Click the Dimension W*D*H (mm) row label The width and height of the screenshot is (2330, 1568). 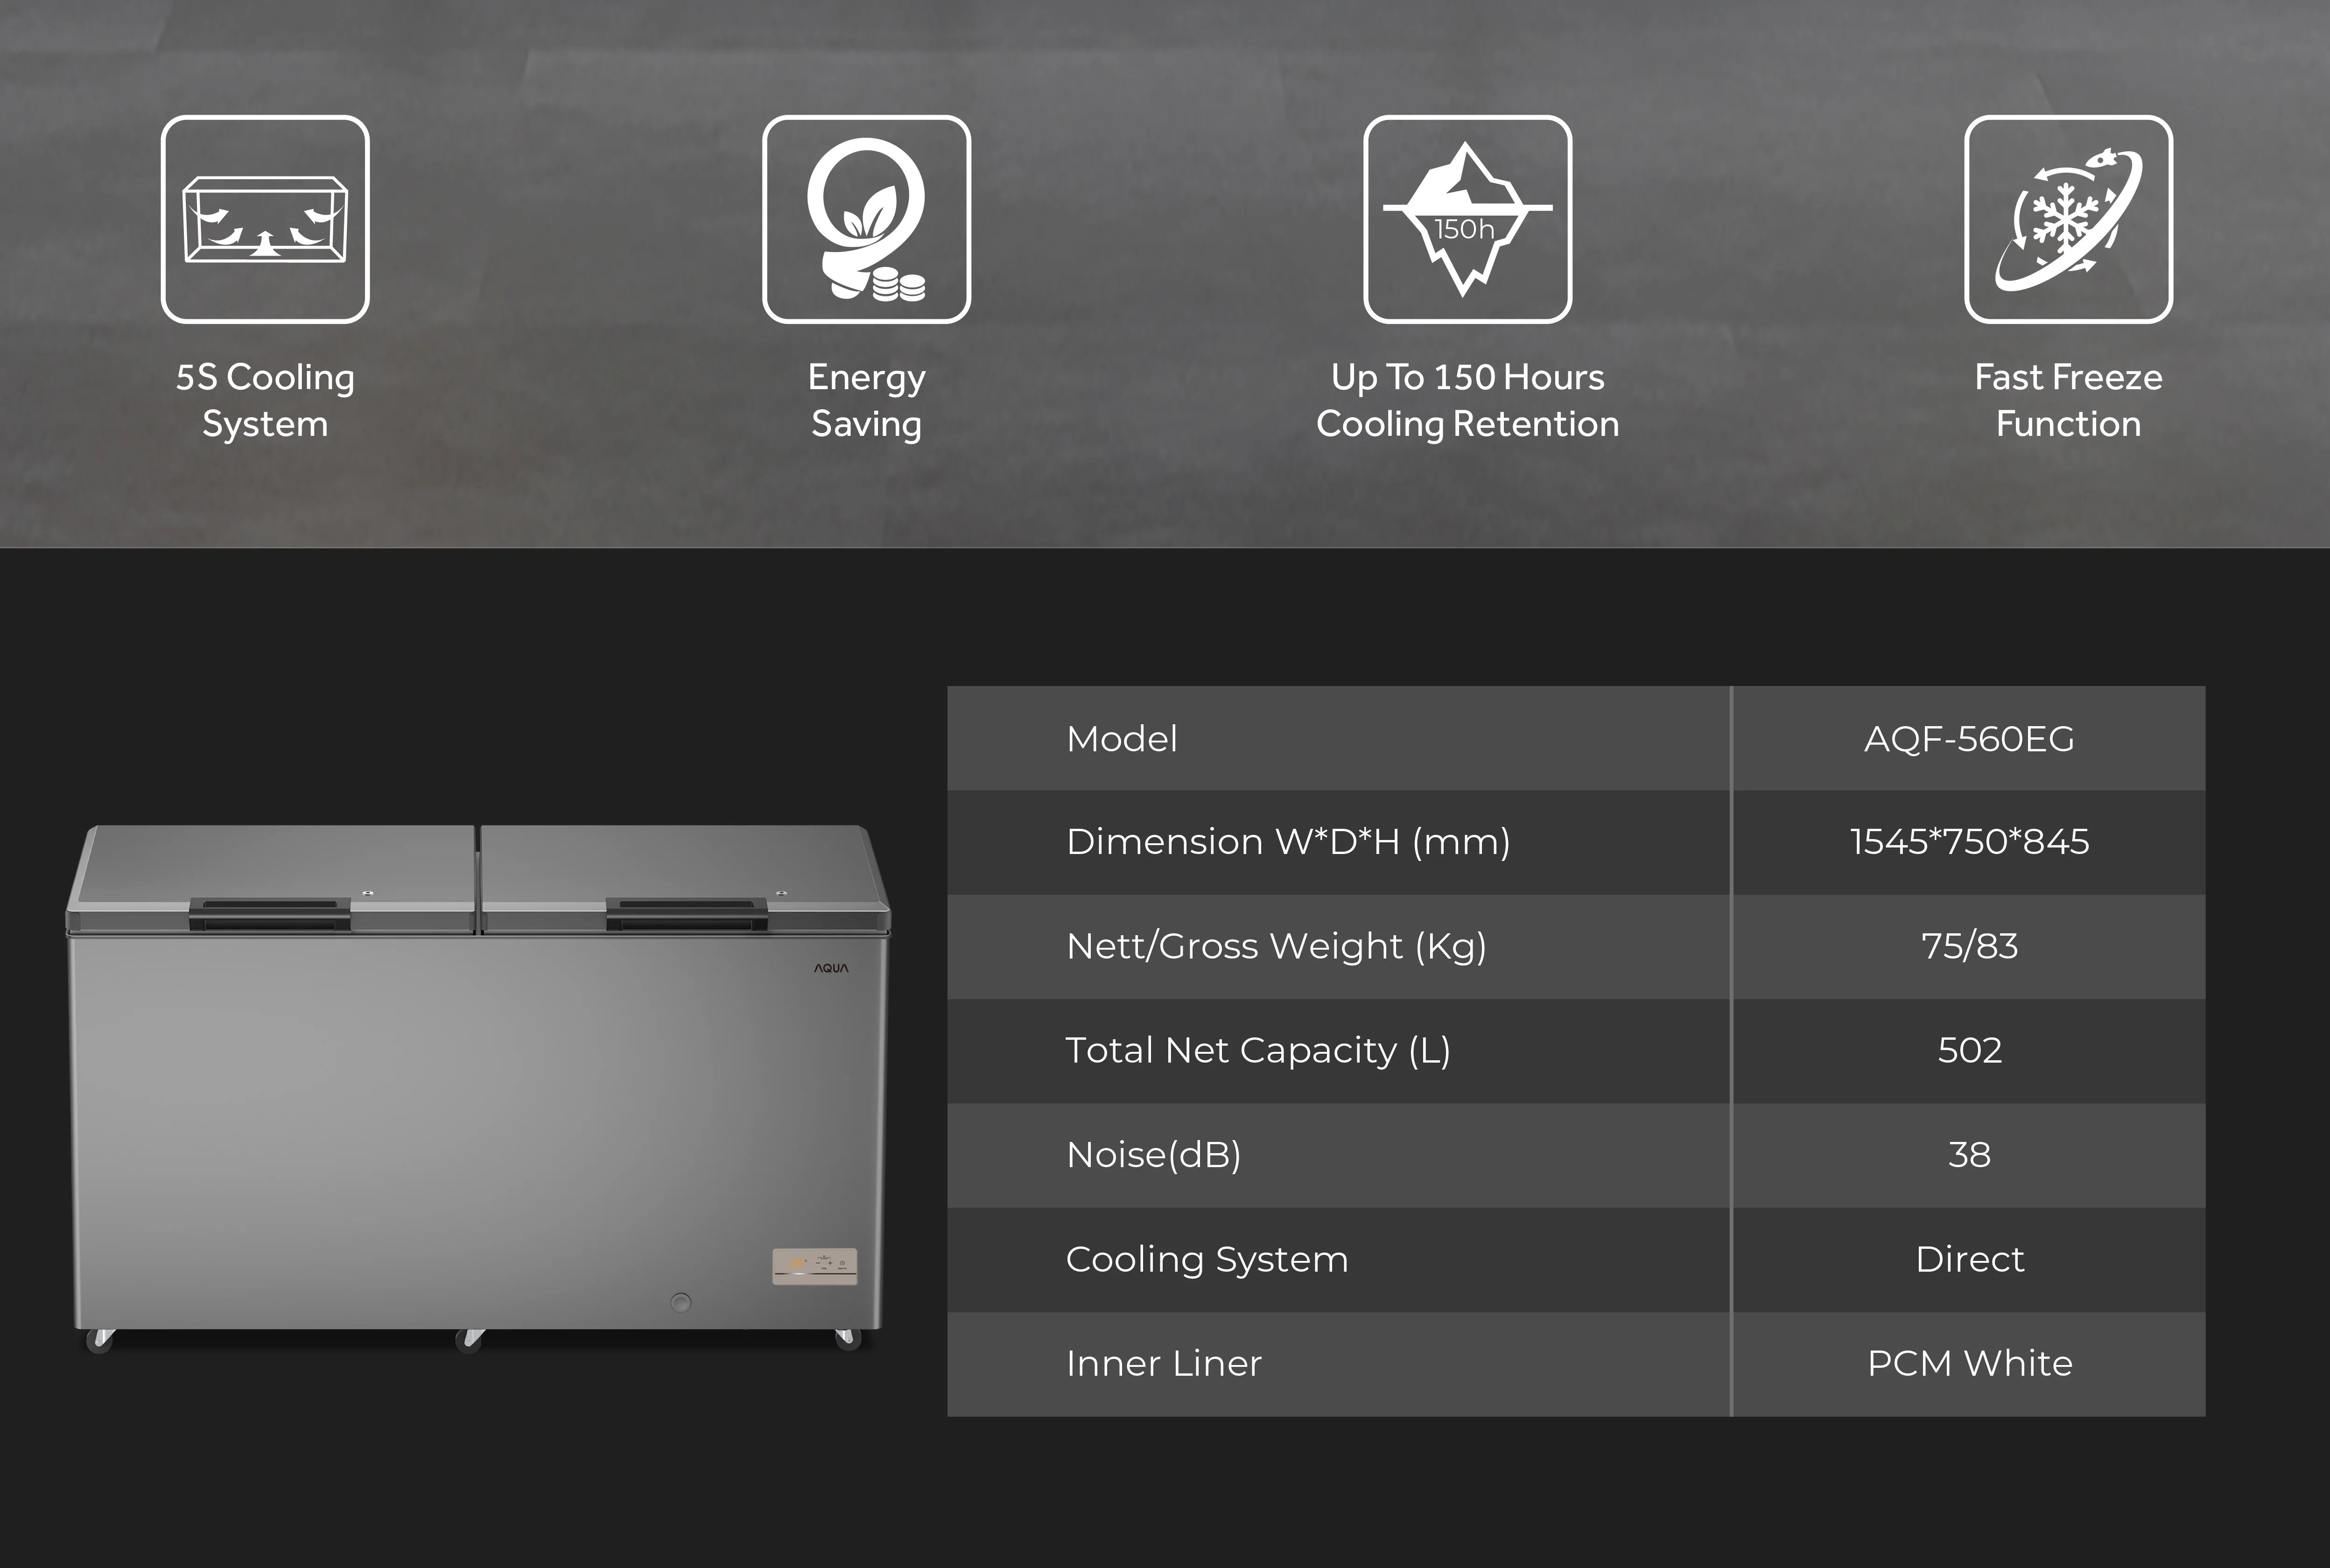(1288, 842)
